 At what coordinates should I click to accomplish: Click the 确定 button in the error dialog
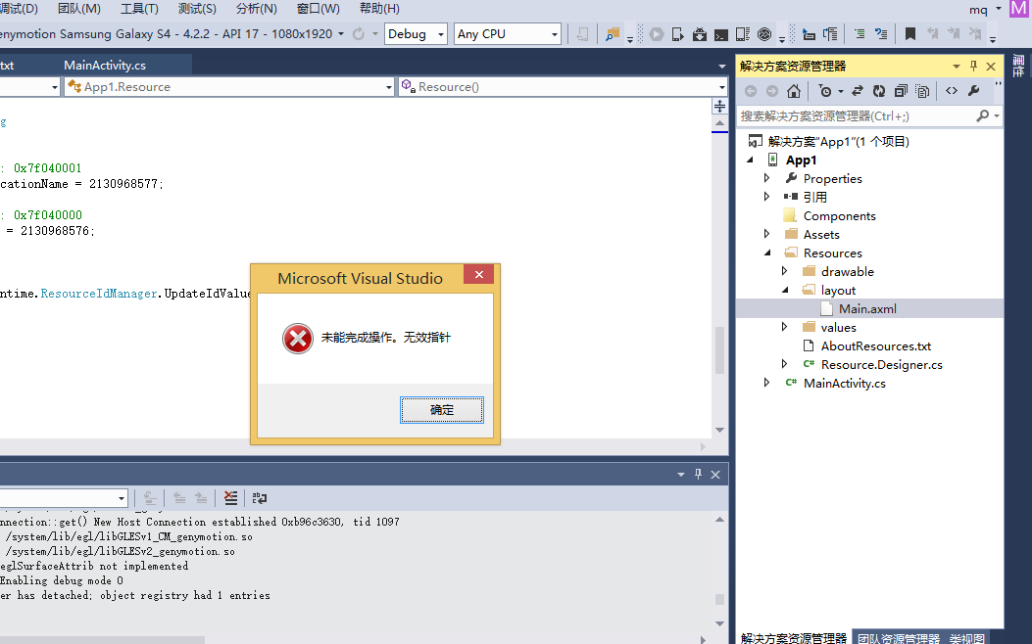442,410
